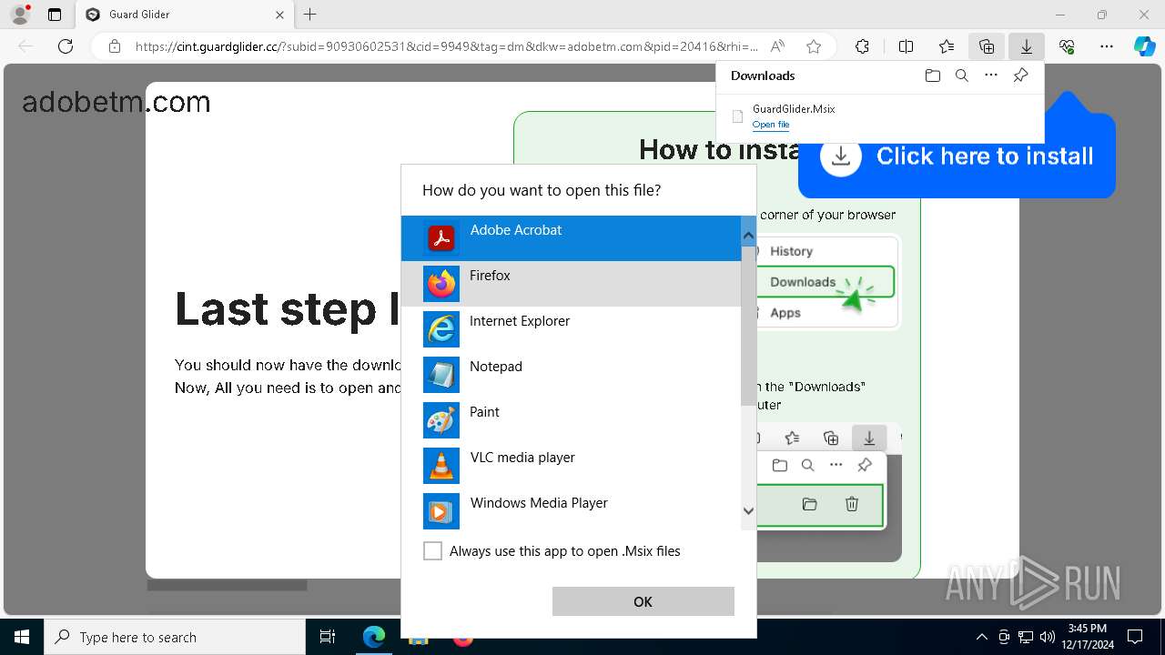Open volume control in system tray

[x=1047, y=638]
